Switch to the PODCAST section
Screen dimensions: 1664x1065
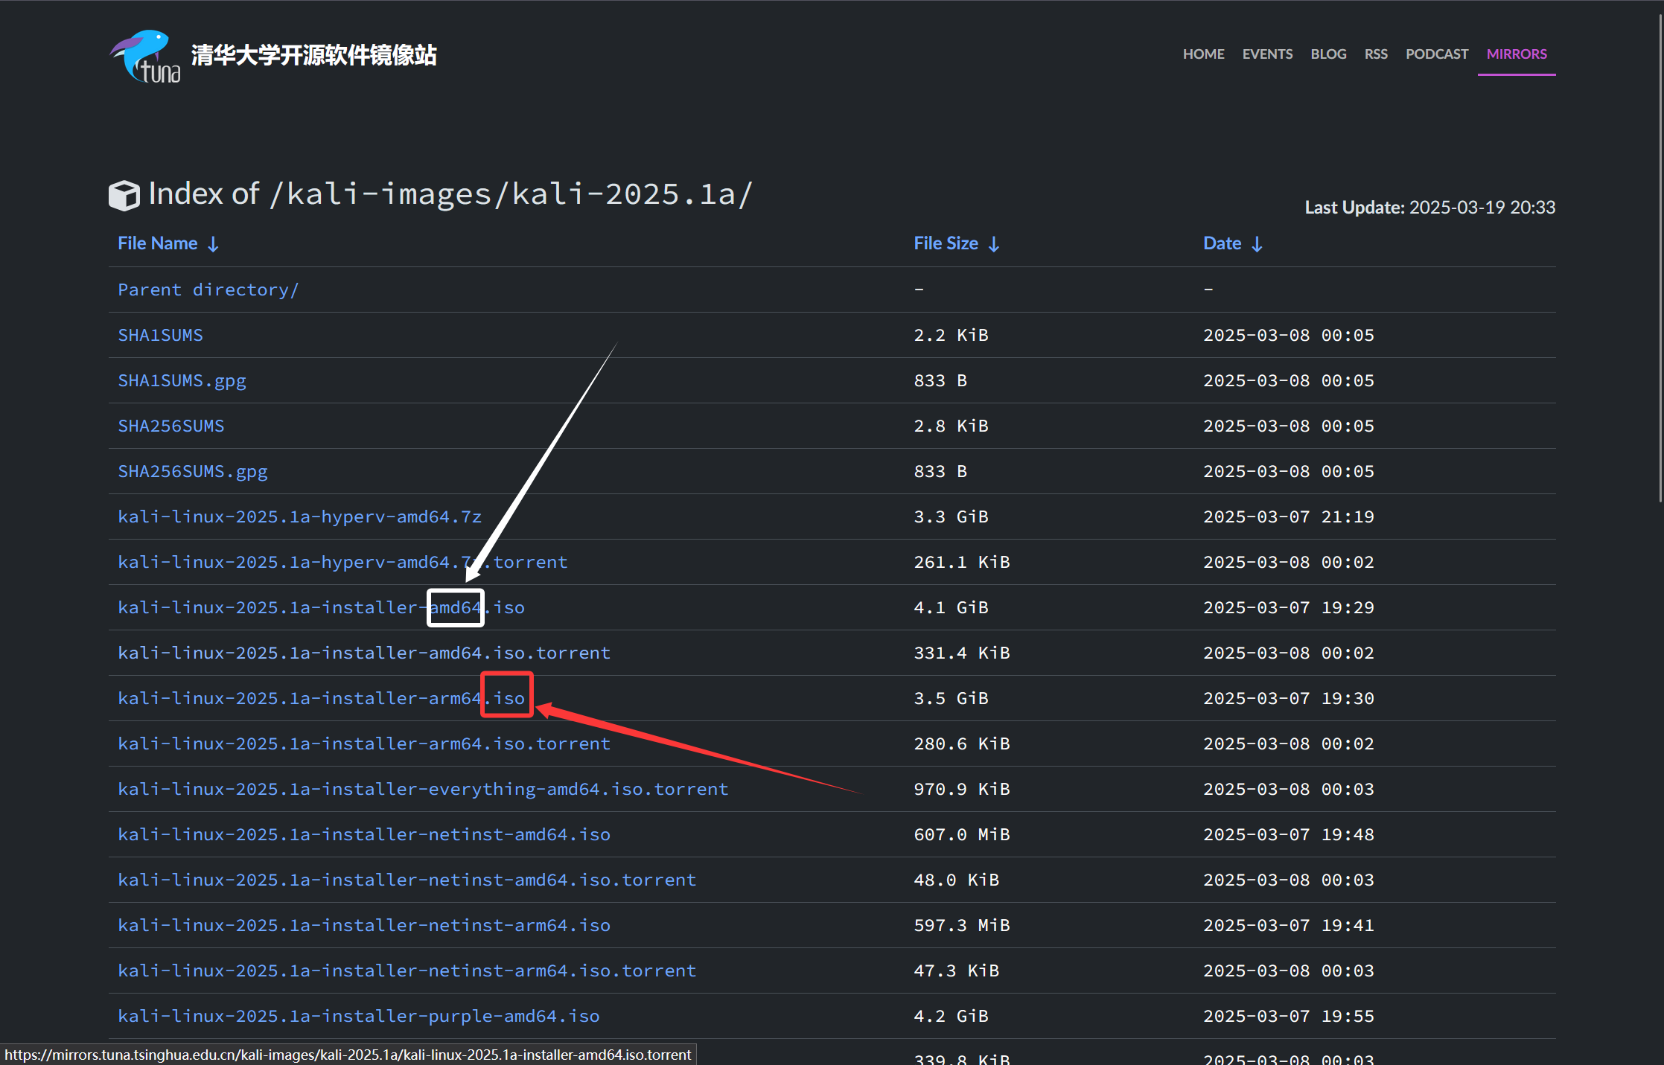click(1436, 54)
